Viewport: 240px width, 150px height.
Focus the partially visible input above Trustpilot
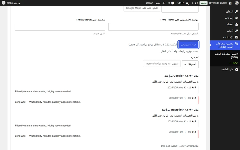180,9
